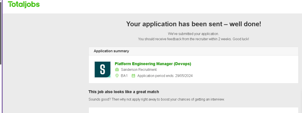
Task: Click the Sanderson Recruitment company logo
Action: (102, 70)
